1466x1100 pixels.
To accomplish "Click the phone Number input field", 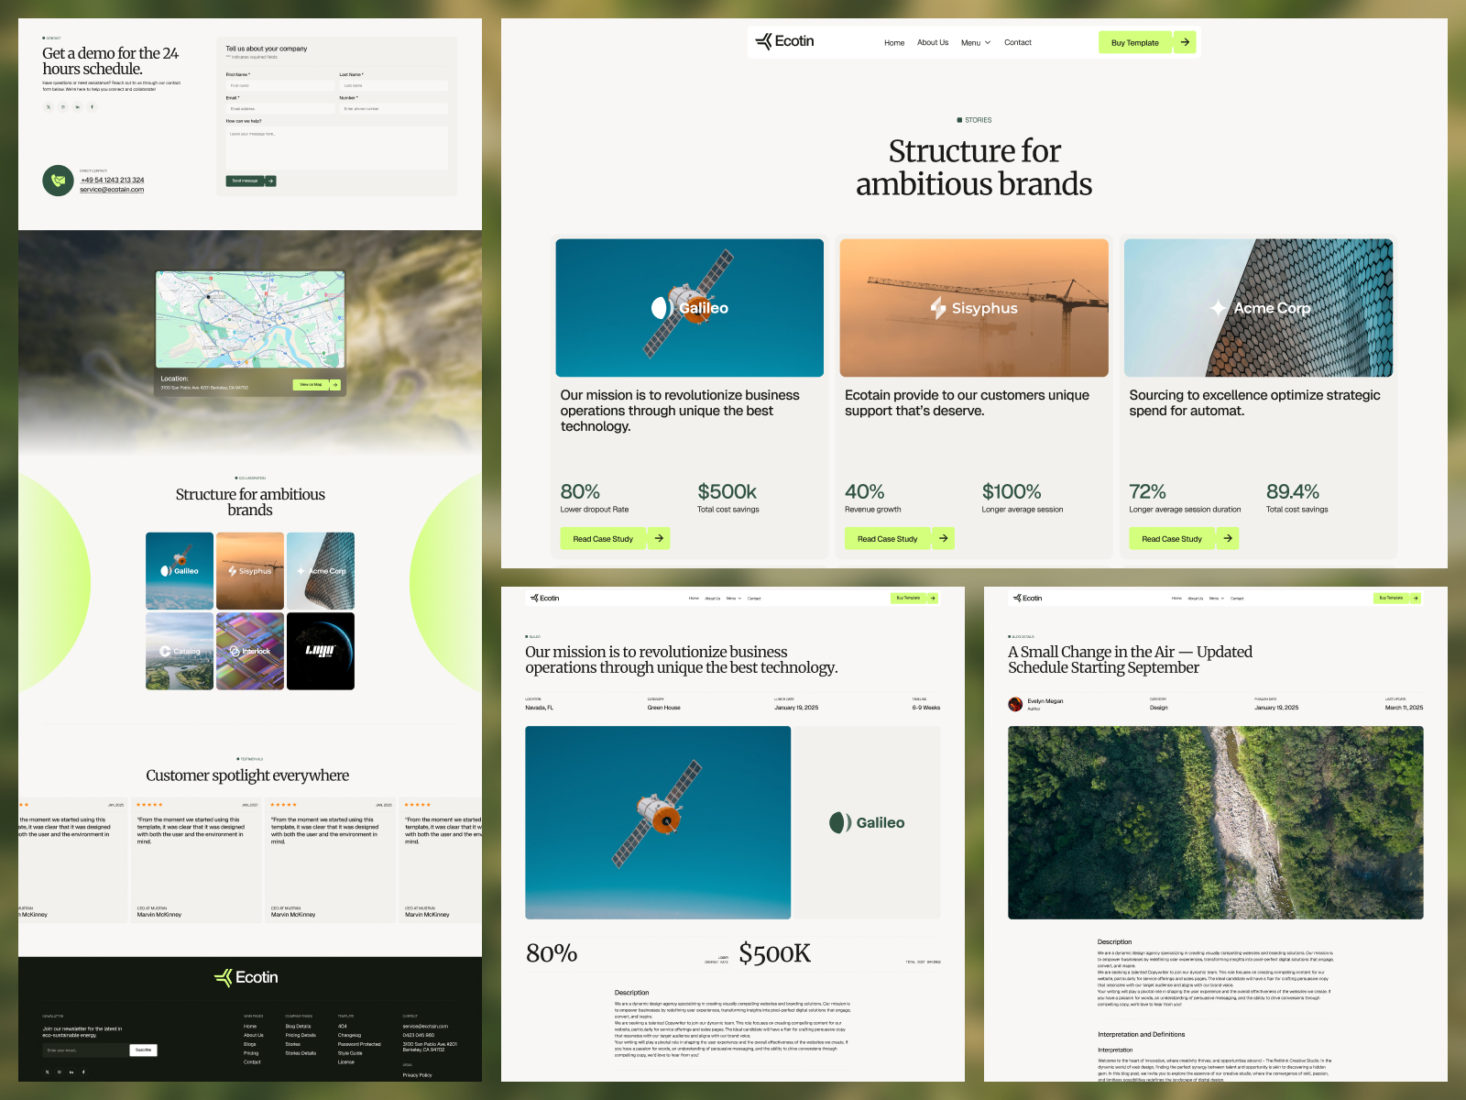I will (x=393, y=109).
